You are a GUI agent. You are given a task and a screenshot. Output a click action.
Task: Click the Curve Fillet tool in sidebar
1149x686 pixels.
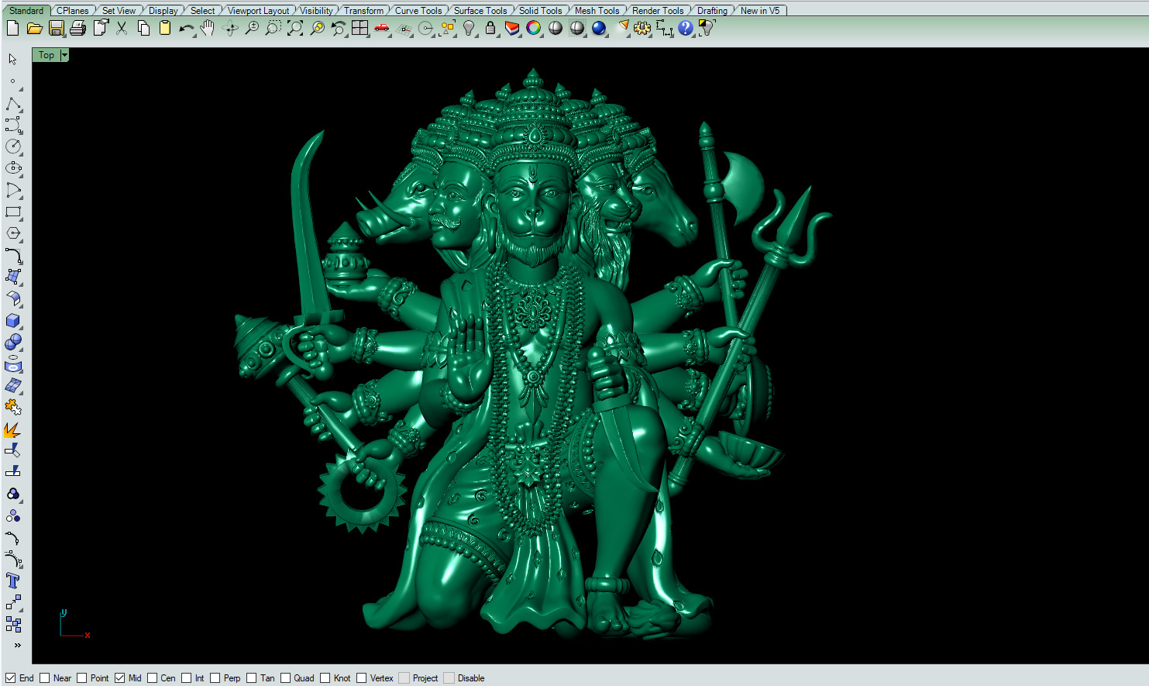click(13, 255)
